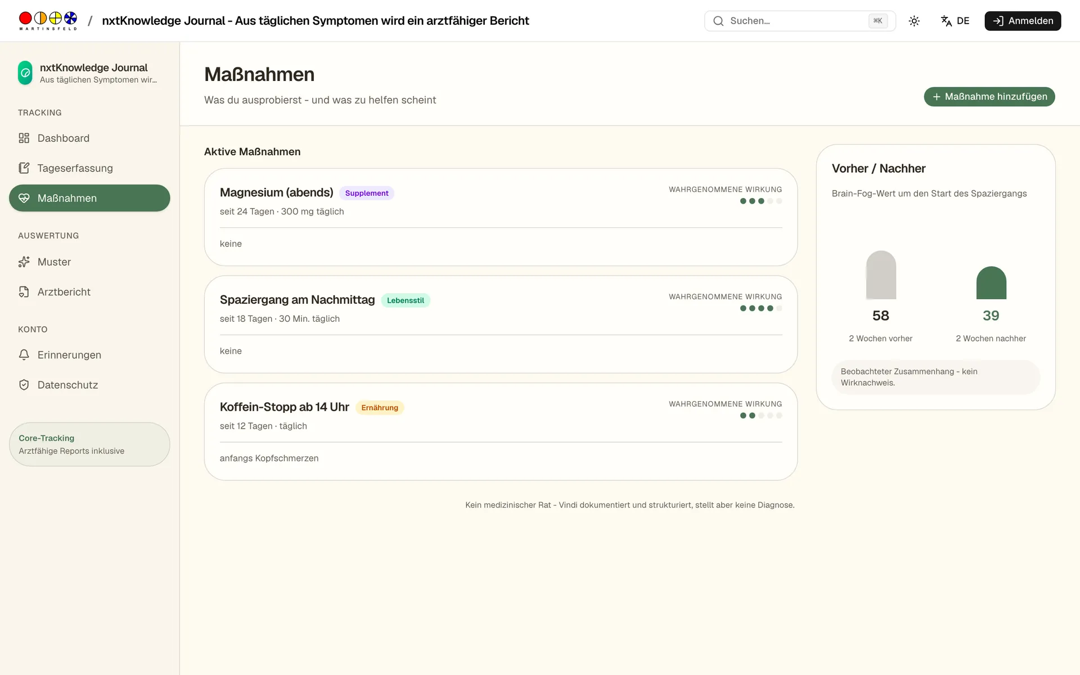Click 'anfangs Kopfschmerzen' note

269,458
